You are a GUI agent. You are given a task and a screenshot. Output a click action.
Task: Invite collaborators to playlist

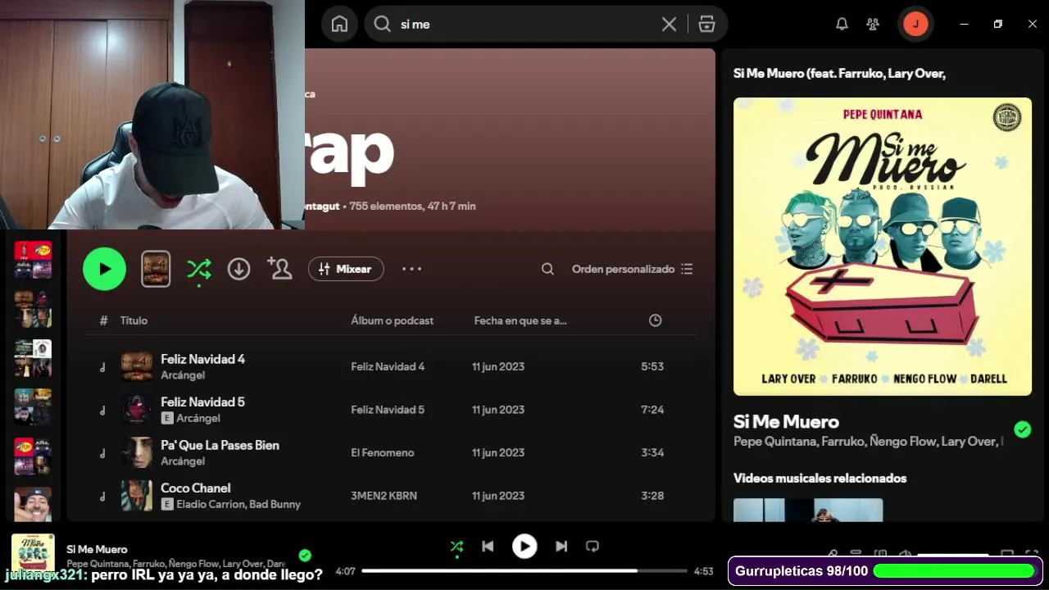point(279,268)
